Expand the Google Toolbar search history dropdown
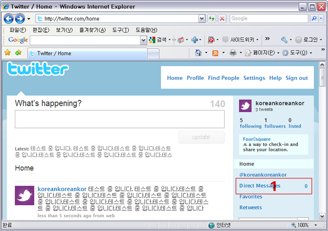The height and width of the screenshot is (231, 328). pyautogui.click(x=143, y=41)
